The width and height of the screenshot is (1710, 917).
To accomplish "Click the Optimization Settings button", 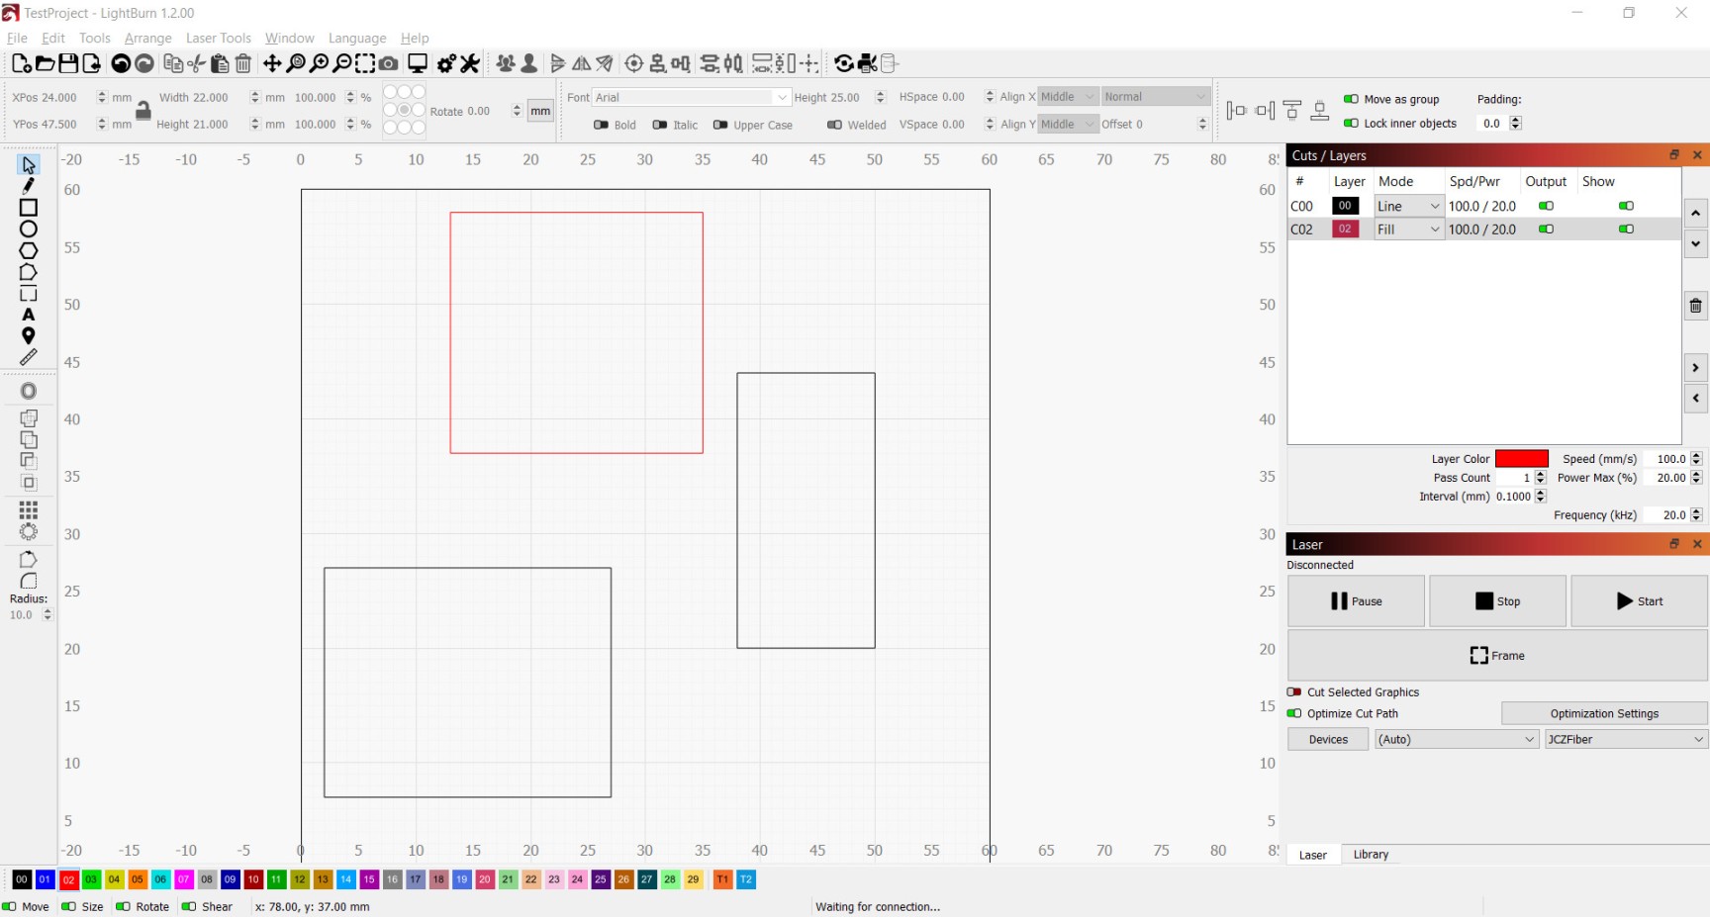I will coord(1603,713).
